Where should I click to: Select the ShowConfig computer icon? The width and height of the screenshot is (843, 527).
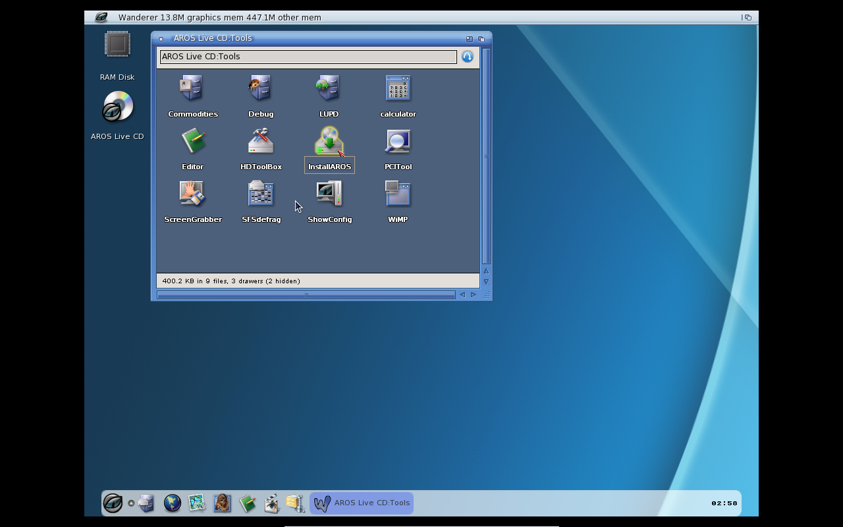coord(329,193)
